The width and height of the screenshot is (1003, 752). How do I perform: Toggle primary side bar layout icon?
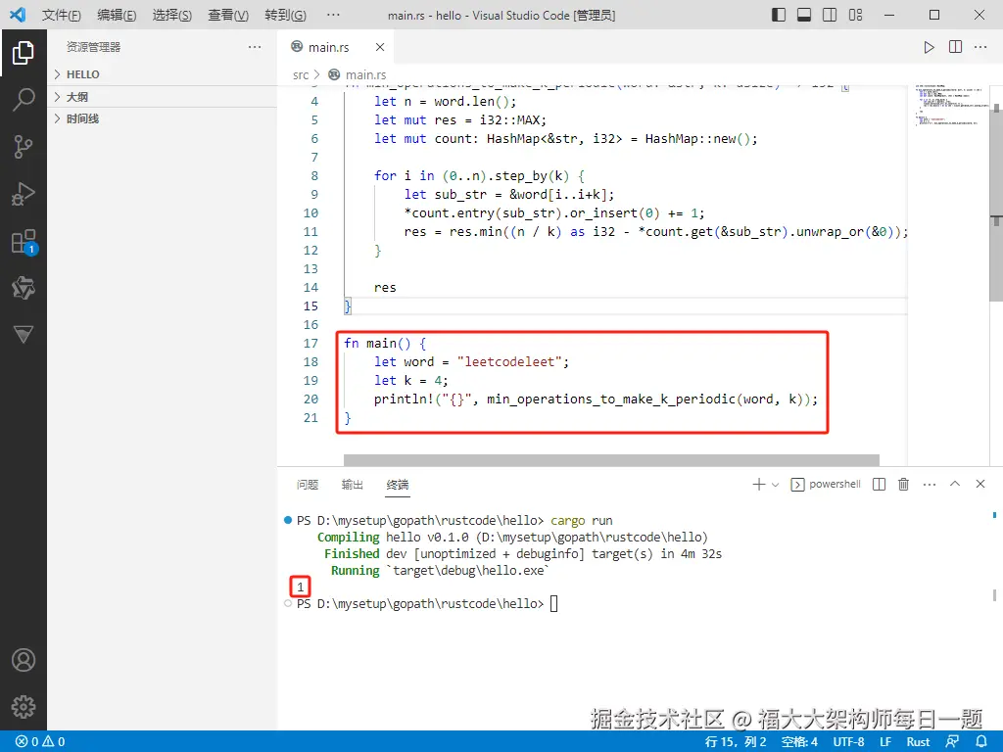pos(779,15)
